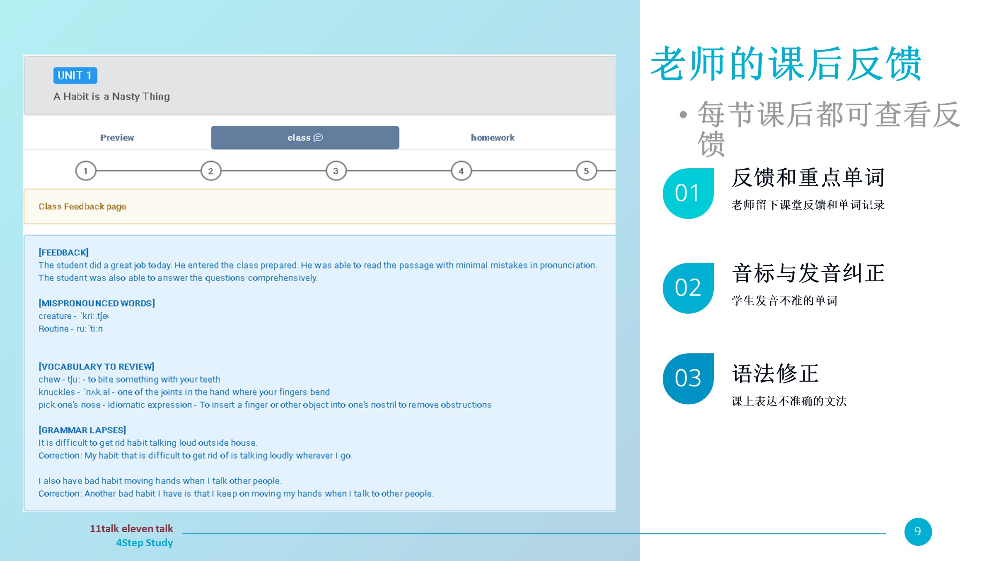
Task: Go to step 5 in the stepper
Action: pos(586,171)
